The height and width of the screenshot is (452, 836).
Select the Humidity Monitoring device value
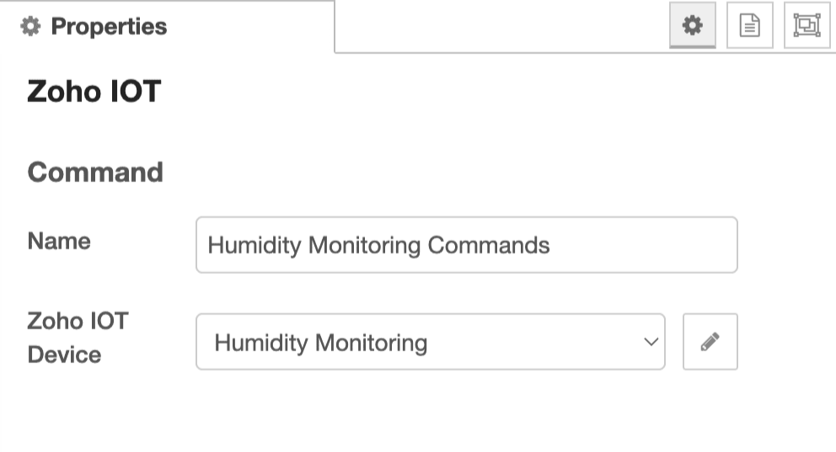[x=321, y=343]
